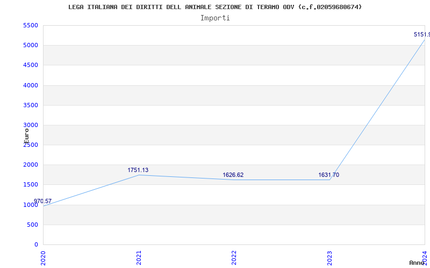Click the 4000 y-axis value
This screenshot has width=430, height=268.
coord(31,85)
